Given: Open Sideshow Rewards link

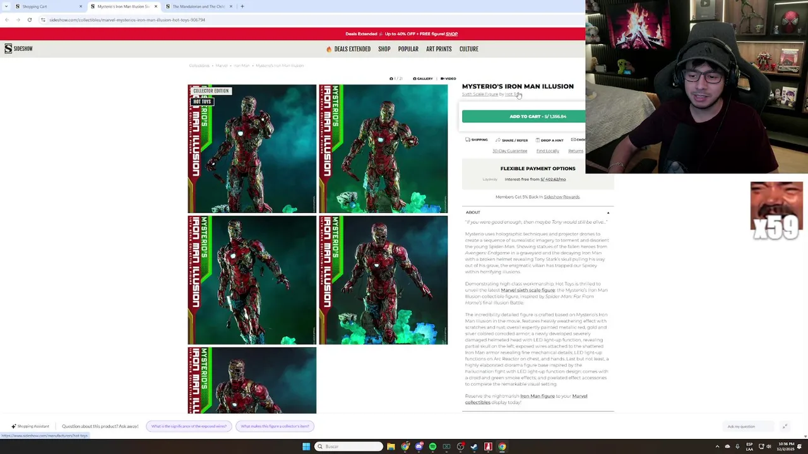Looking at the screenshot, I should tap(562, 197).
